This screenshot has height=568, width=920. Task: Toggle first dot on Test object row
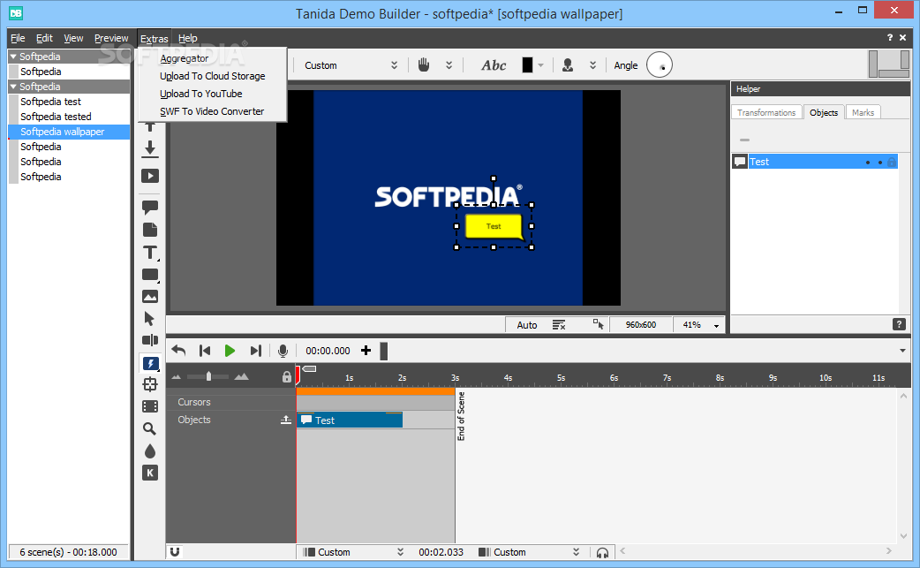click(868, 163)
